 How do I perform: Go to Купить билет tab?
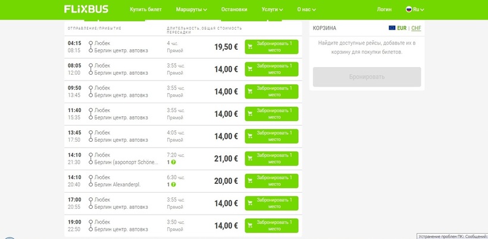tap(146, 9)
